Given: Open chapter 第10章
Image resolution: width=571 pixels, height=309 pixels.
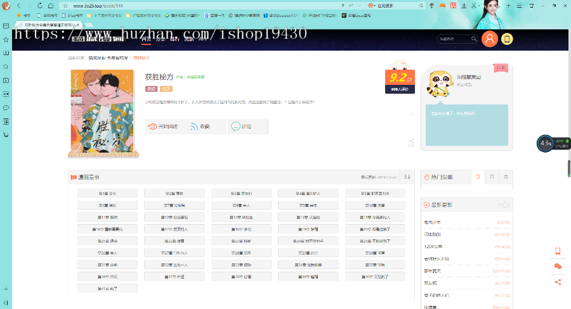Looking at the screenshot, I should tap(375, 205).
